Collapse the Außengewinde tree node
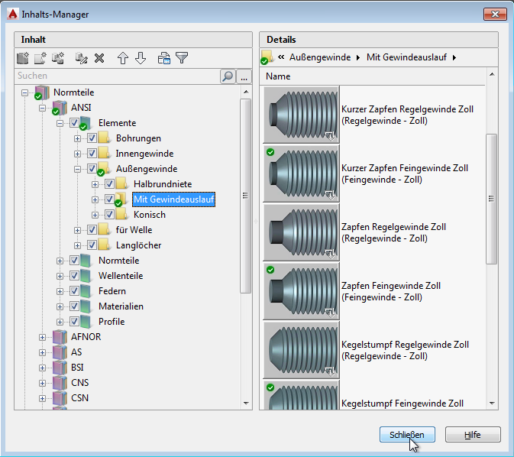Viewport: 514px width, 457px height. coord(77,170)
